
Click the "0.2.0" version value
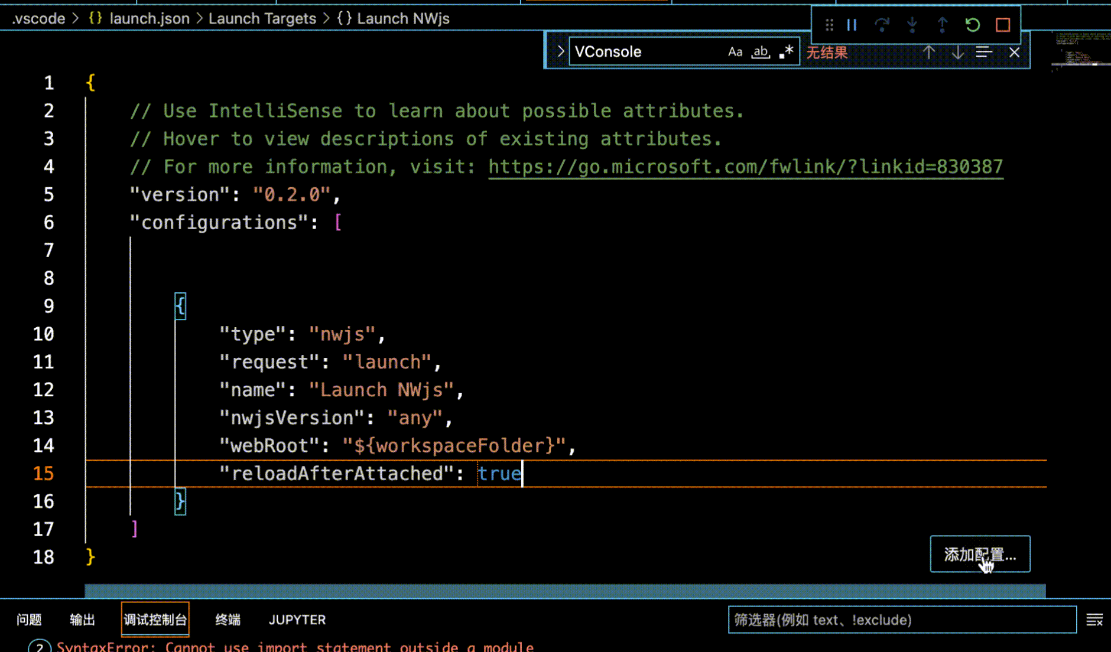pos(292,195)
